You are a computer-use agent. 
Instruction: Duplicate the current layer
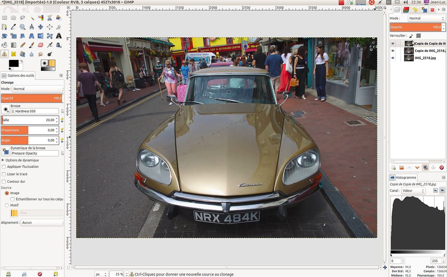(425, 168)
